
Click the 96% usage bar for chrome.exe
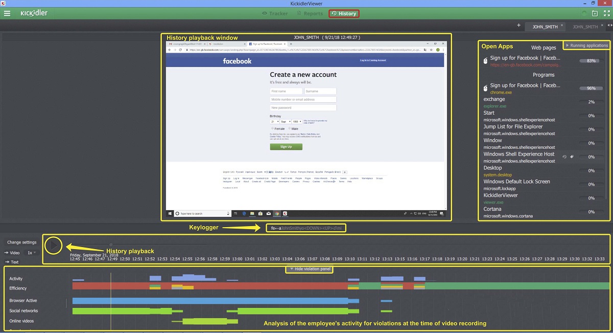coord(592,88)
